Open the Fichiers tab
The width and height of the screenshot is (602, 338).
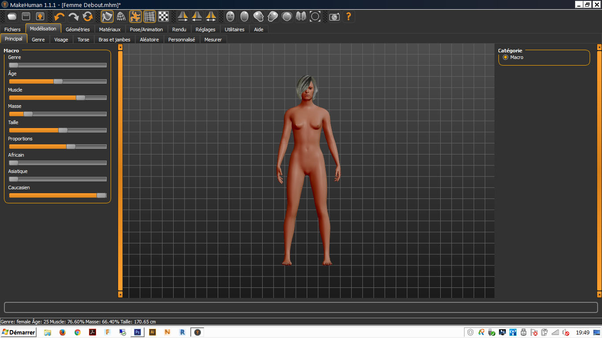click(x=13, y=29)
